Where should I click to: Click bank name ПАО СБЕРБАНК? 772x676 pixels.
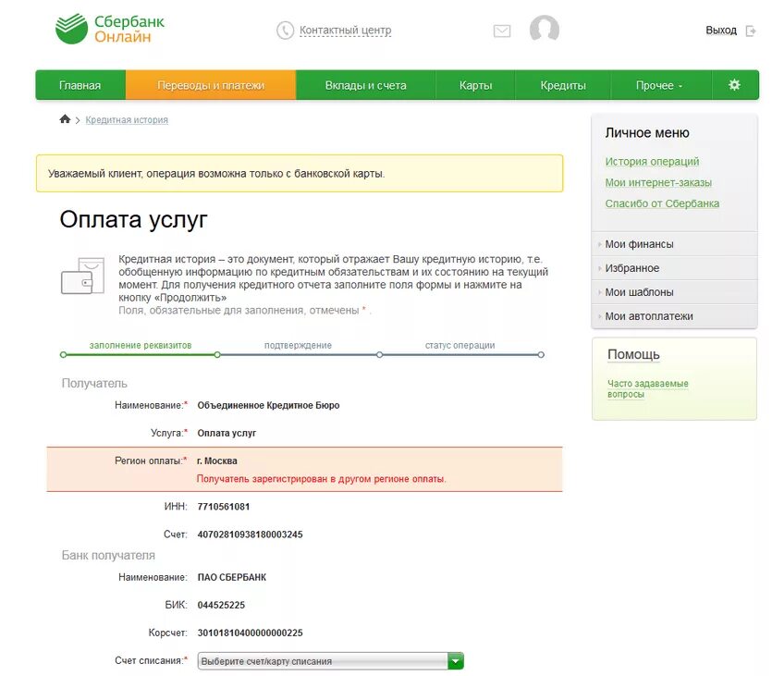(x=231, y=578)
